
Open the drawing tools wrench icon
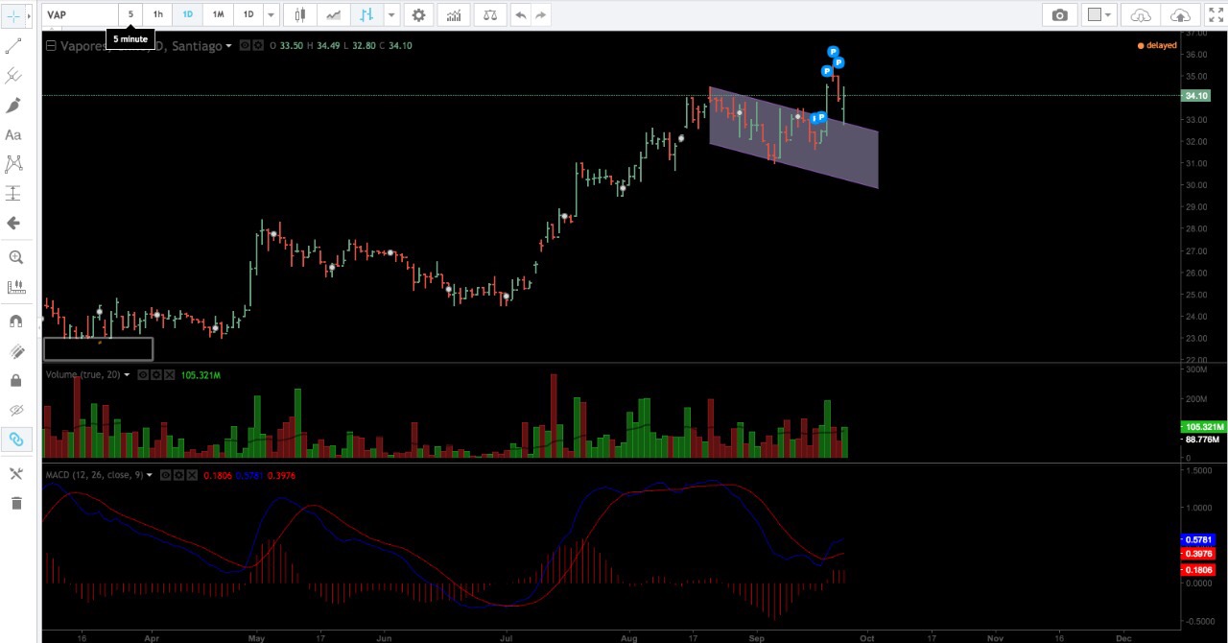pyautogui.click(x=15, y=474)
